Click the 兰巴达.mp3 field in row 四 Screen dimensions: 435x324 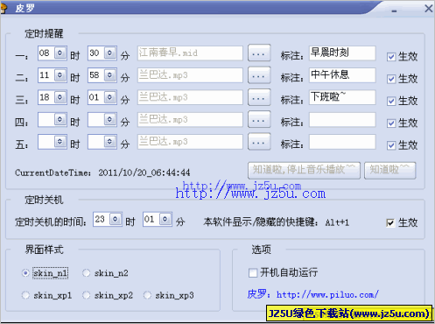190,120
